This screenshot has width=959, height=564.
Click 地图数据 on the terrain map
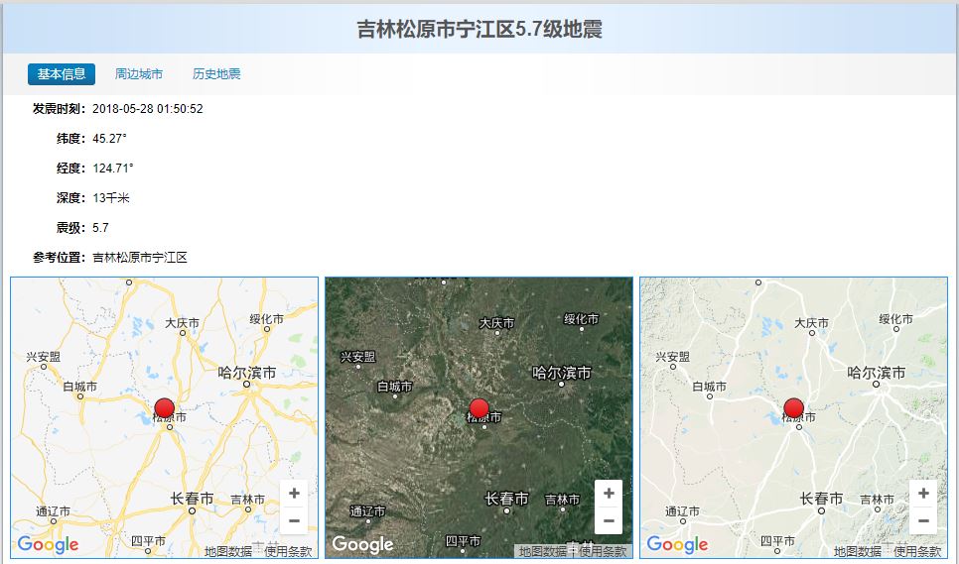click(858, 552)
